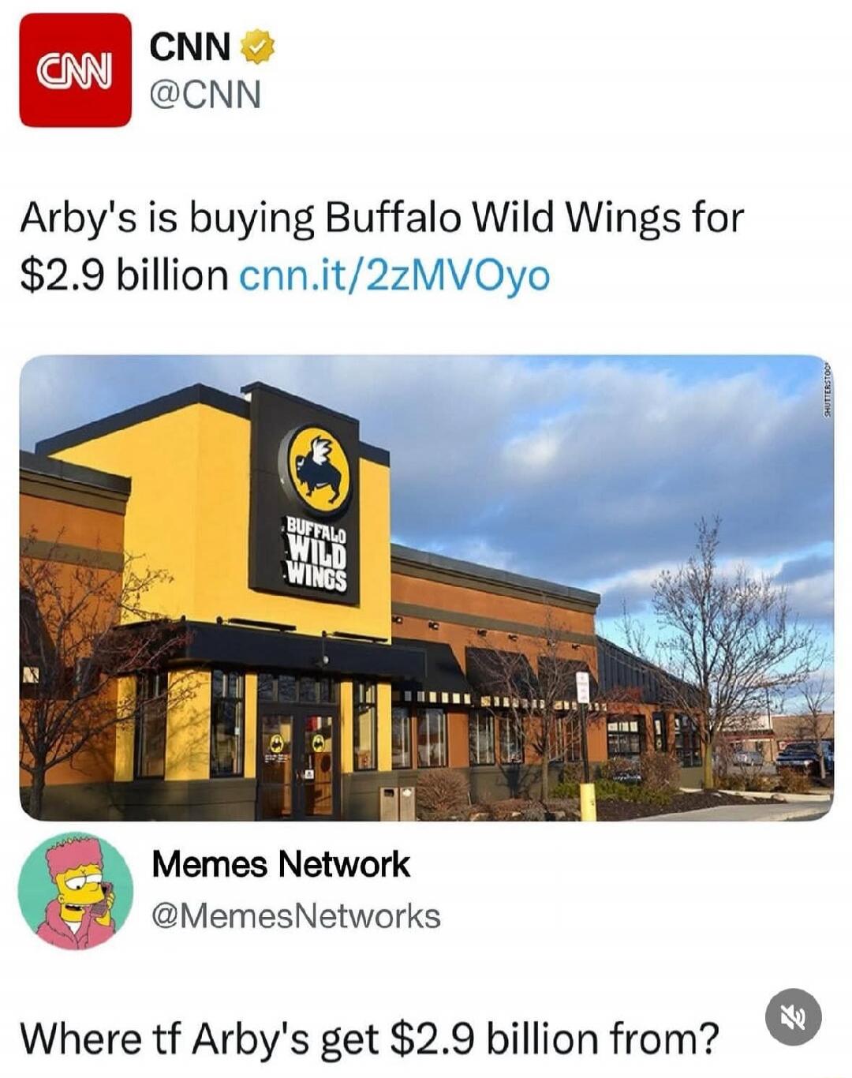Click the Memes Network display name
This screenshot has height=1078, width=852.
(281, 865)
